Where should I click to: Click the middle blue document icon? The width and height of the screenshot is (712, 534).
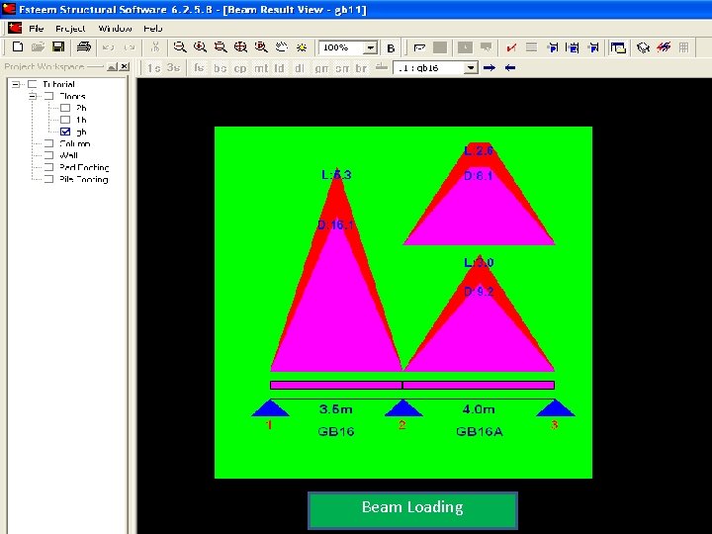pyautogui.click(x=573, y=47)
